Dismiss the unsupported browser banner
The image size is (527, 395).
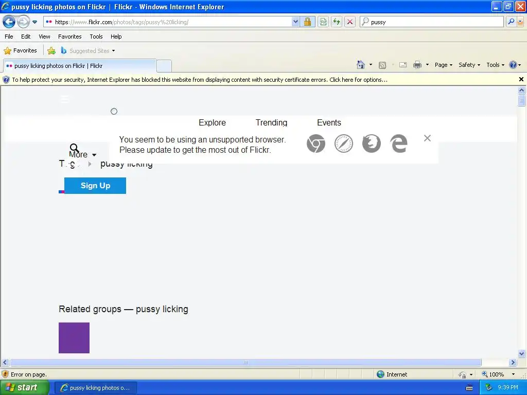click(x=427, y=138)
